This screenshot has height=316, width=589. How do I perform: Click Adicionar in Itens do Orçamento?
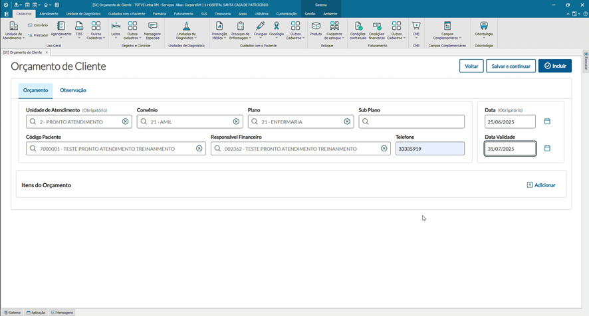point(541,185)
